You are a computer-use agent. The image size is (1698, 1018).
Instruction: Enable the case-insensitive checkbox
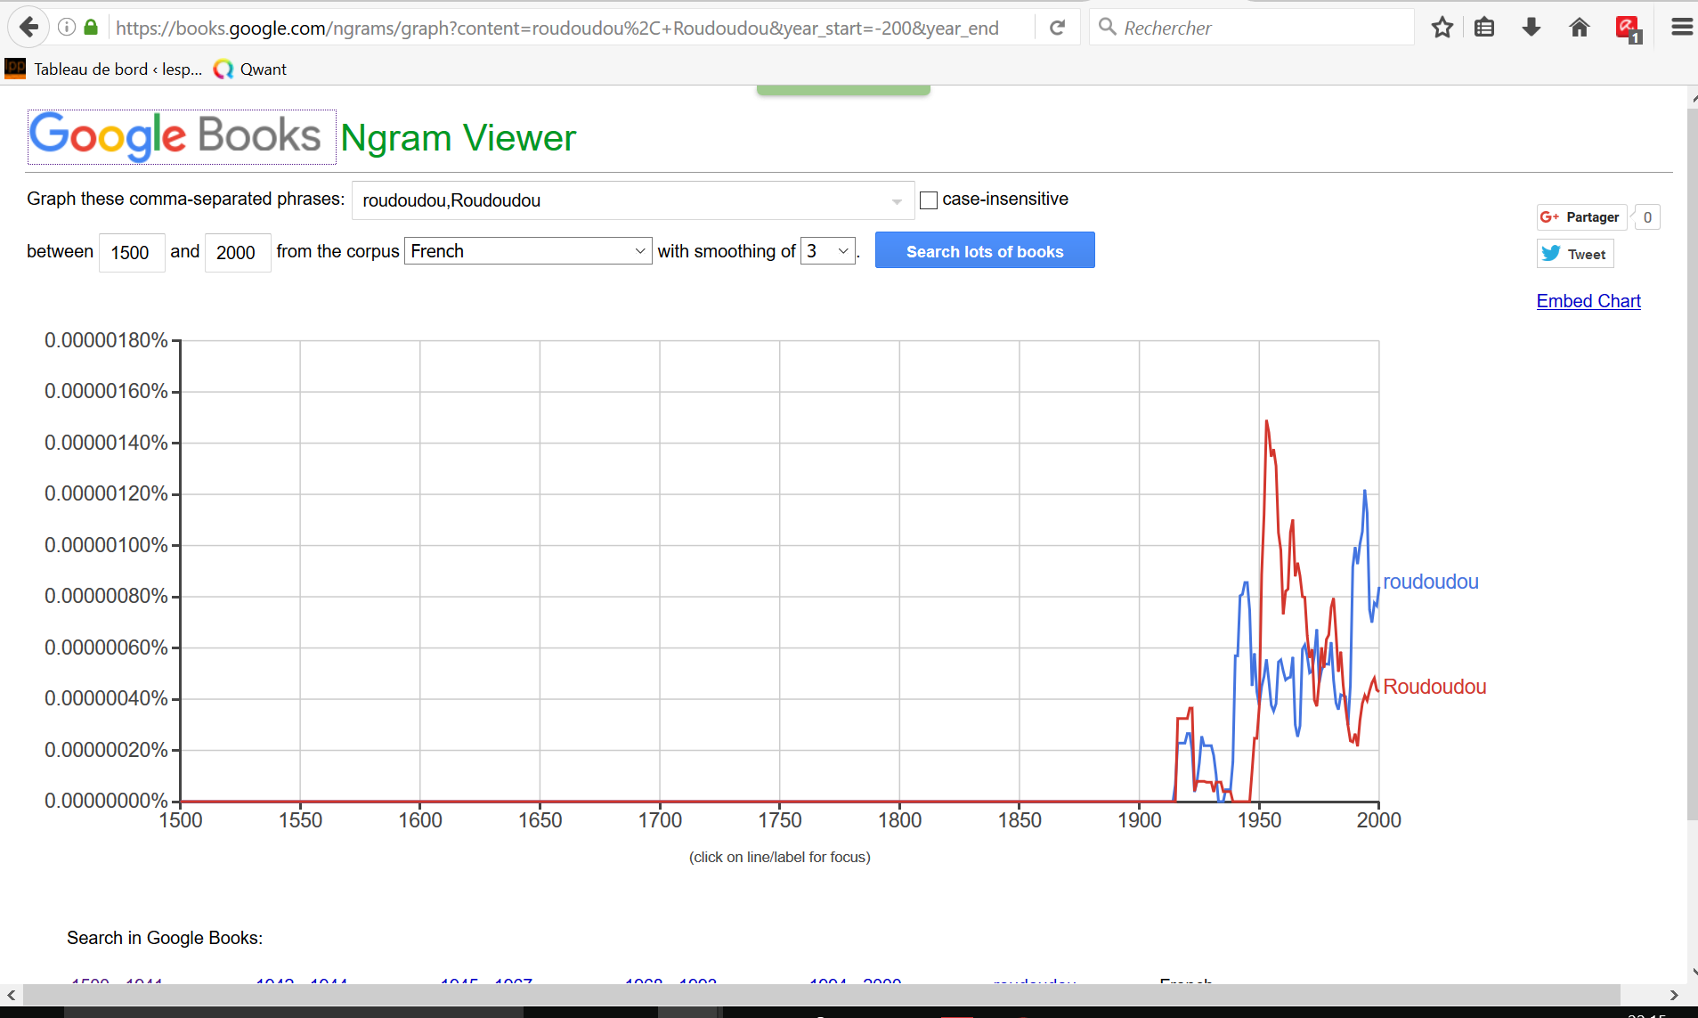point(929,200)
